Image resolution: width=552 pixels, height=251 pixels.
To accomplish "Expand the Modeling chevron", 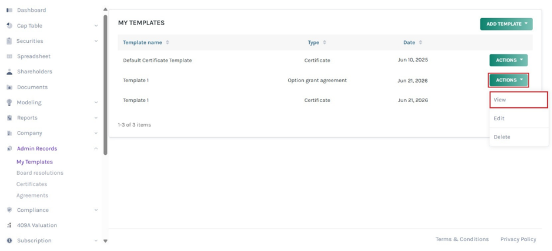I will (x=96, y=103).
